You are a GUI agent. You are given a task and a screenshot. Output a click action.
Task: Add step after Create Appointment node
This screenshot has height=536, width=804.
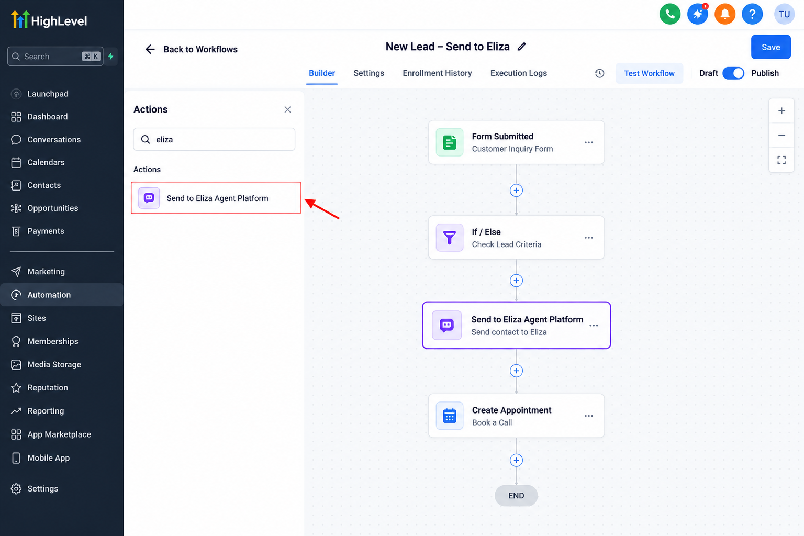pyautogui.click(x=516, y=460)
